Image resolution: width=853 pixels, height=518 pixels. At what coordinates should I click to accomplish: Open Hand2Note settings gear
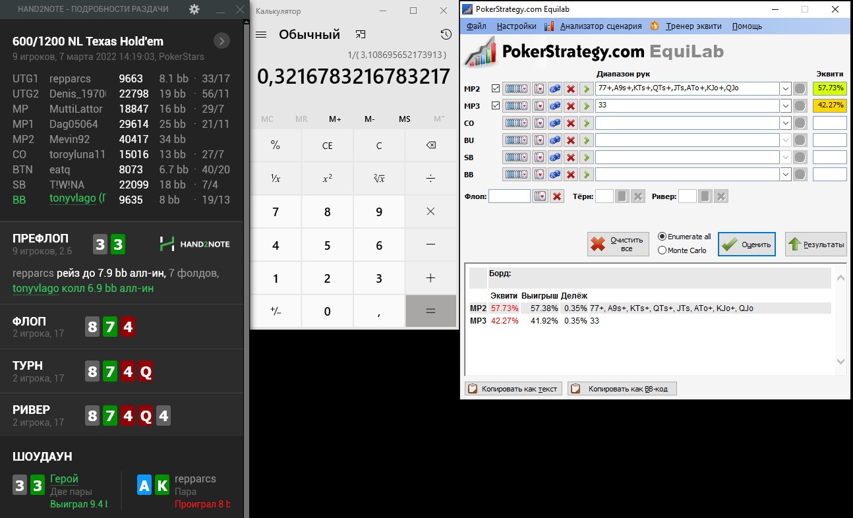(x=194, y=9)
